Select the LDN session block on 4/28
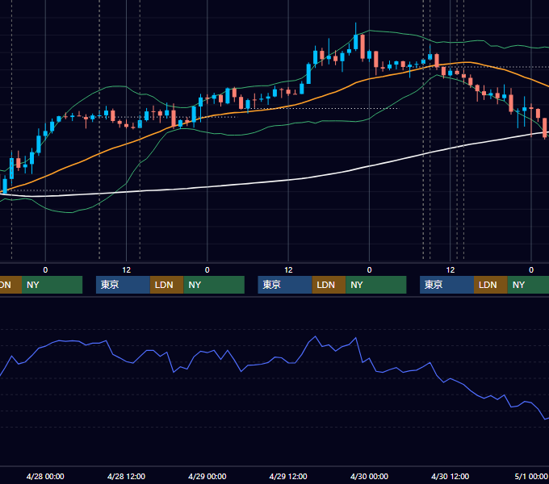This screenshot has width=549, height=484. click(166, 285)
